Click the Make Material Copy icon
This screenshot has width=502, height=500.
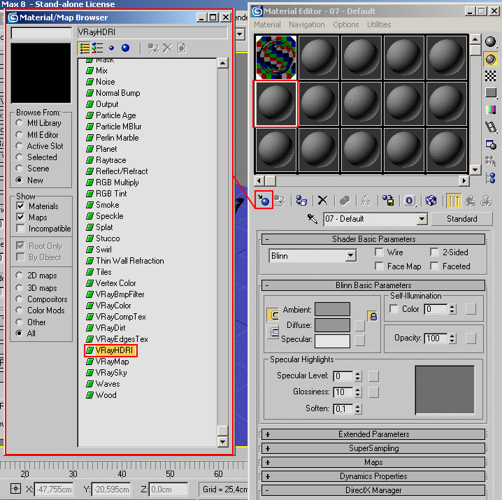click(345, 201)
